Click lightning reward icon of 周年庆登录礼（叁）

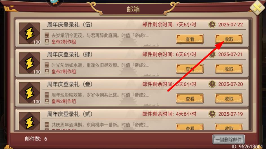30,93
